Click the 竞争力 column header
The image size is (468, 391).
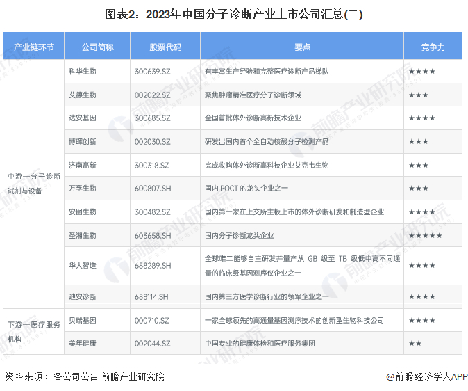click(x=433, y=47)
